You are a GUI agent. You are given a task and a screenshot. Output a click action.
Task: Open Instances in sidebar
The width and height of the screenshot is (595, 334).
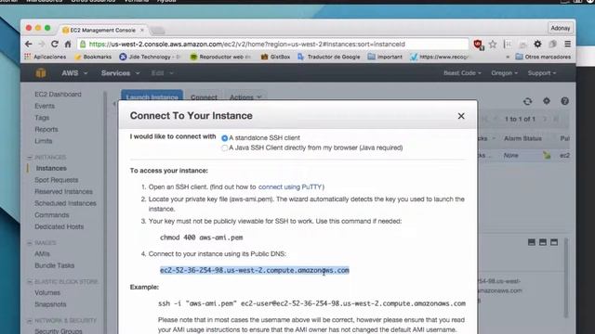51,169
